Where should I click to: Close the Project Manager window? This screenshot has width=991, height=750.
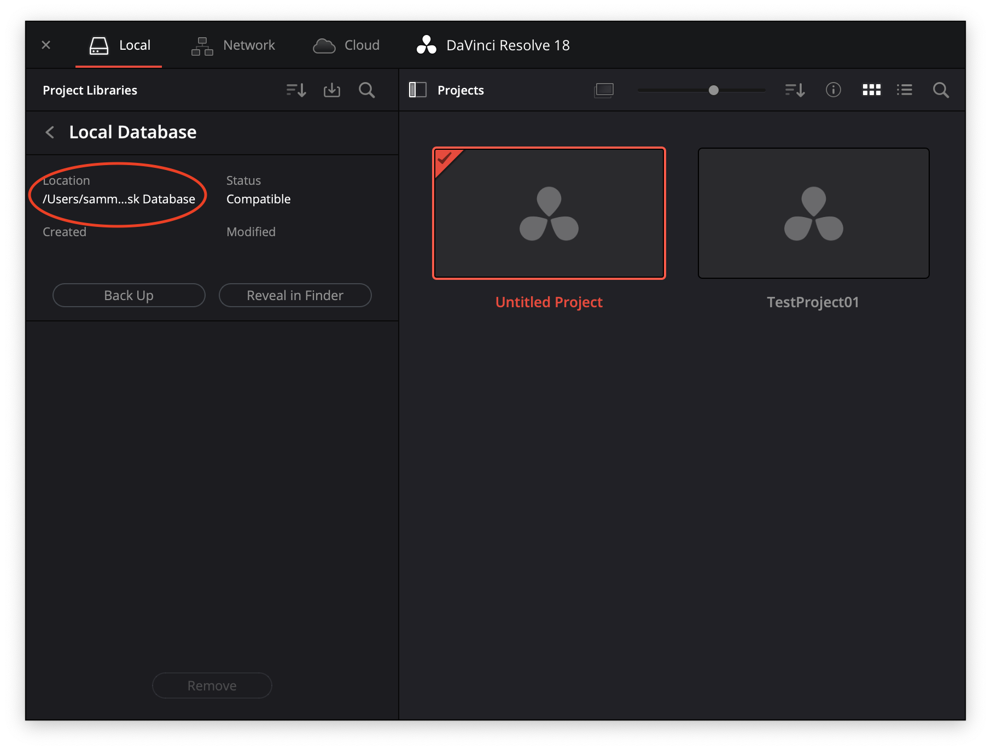click(x=46, y=45)
